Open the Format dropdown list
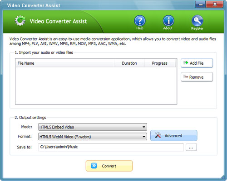 pos(93,137)
